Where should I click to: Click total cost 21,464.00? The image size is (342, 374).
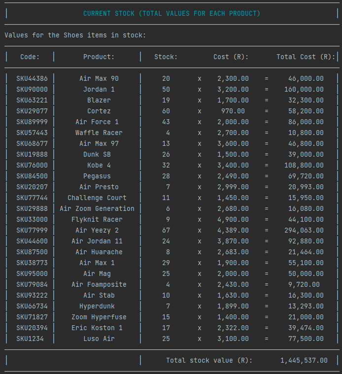pyautogui.click(x=306, y=252)
